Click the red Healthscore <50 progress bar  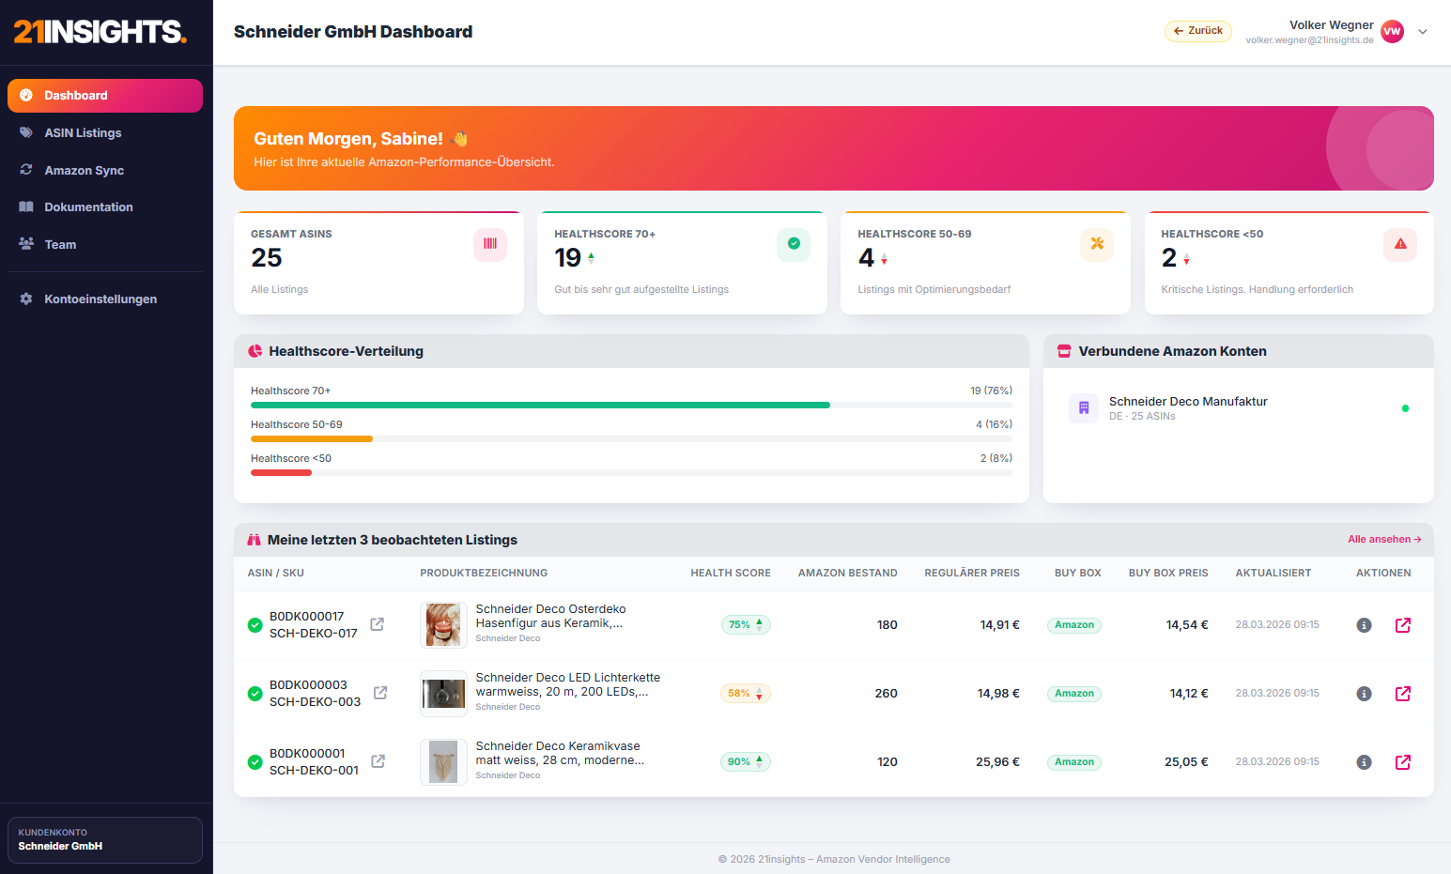pyautogui.click(x=281, y=473)
